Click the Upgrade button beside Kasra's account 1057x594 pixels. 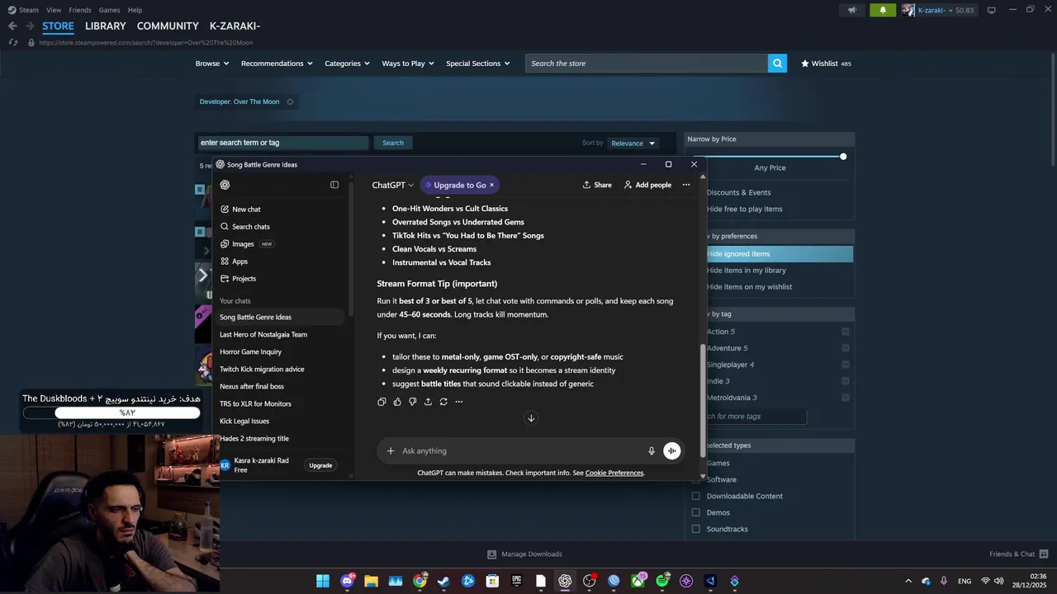pyautogui.click(x=320, y=465)
